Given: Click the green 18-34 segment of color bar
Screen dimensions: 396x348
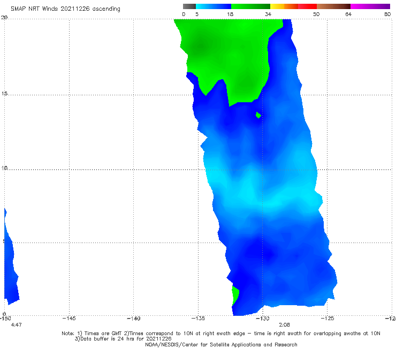Looking at the screenshot, I should coord(250,6).
